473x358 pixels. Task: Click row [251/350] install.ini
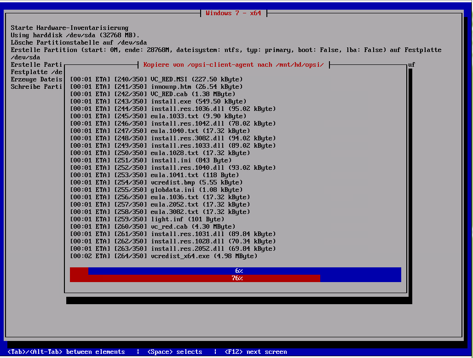click(x=151, y=161)
